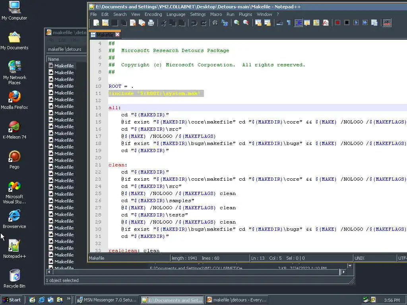Open the ? help menu
Screen dimensions: 407x305
pos(277,14)
